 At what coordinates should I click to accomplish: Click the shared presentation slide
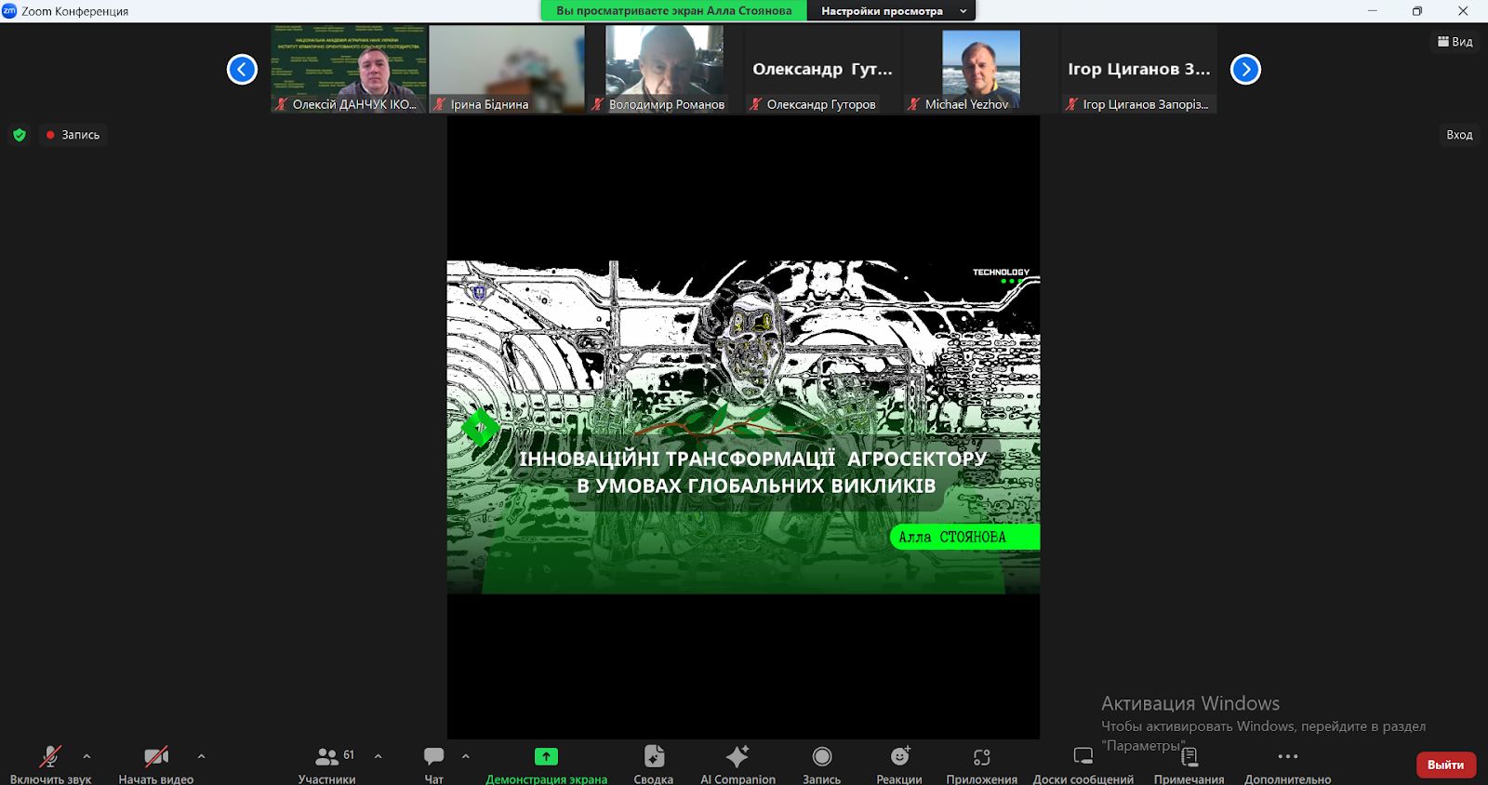coord(743,427)
